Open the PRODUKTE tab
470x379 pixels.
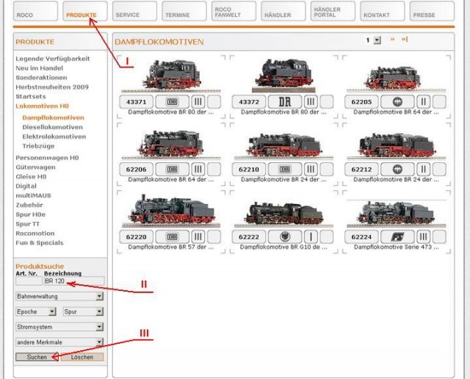click(85, 11)
